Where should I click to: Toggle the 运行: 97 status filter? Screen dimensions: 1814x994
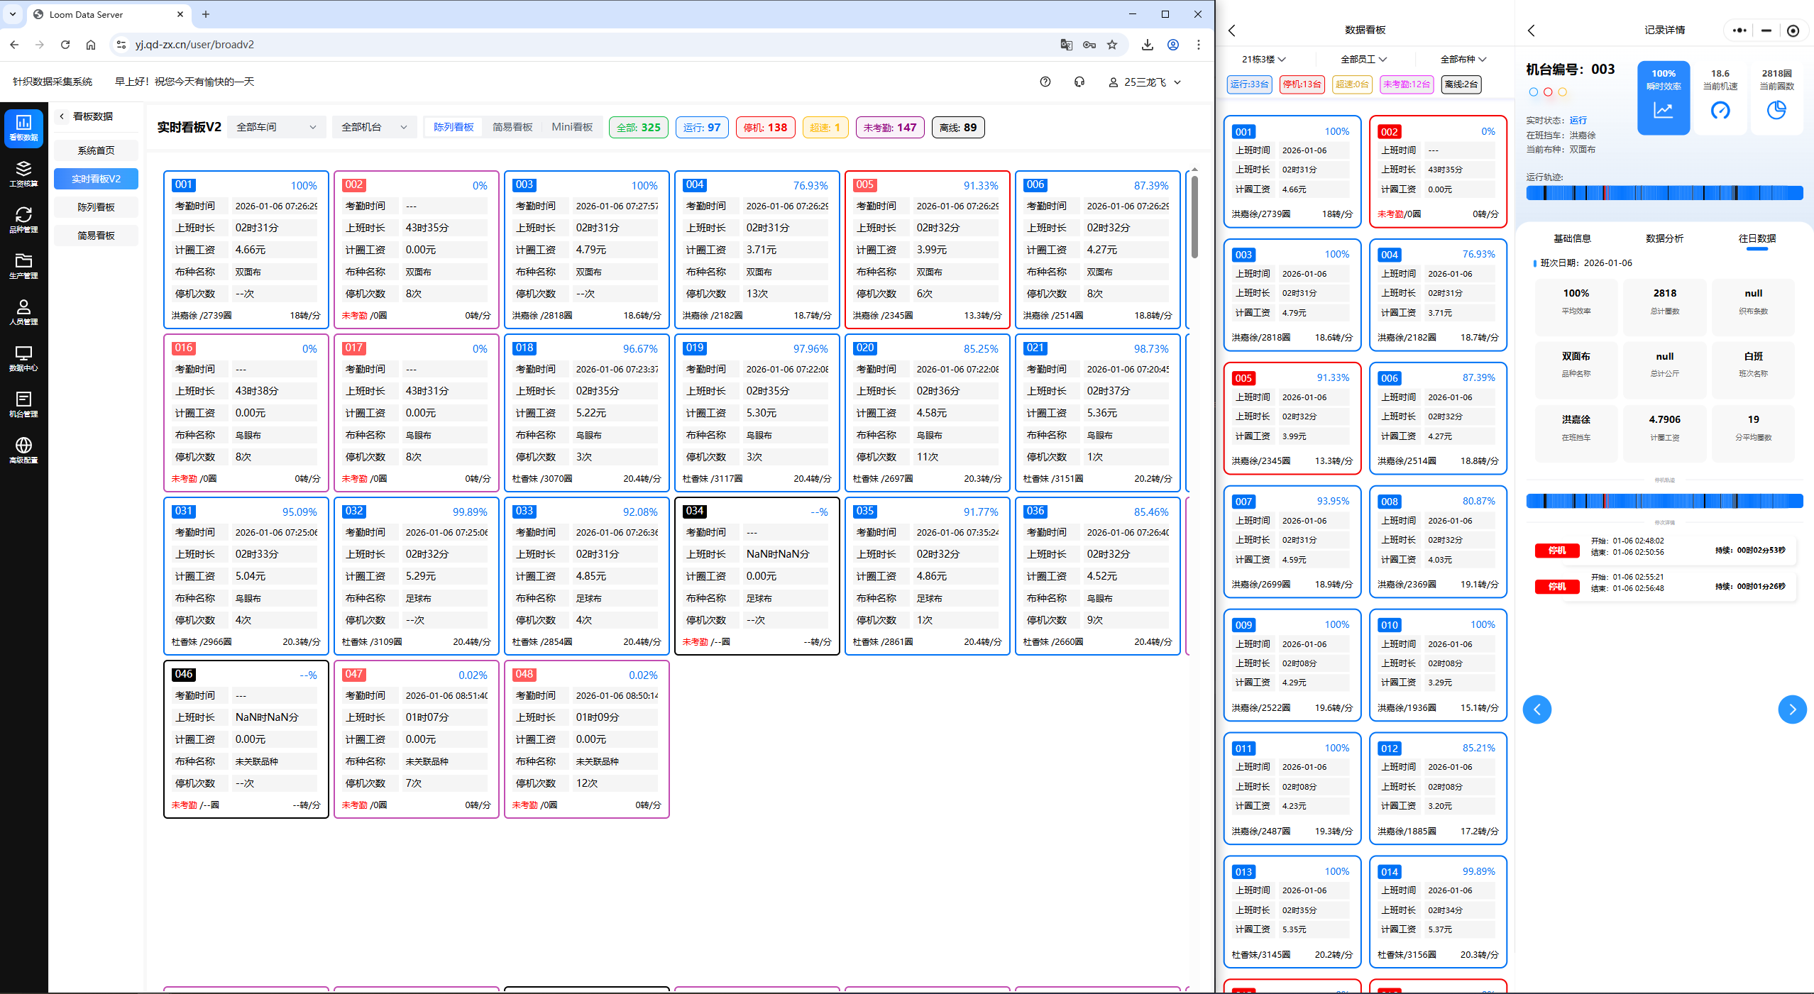coord(701,128)
